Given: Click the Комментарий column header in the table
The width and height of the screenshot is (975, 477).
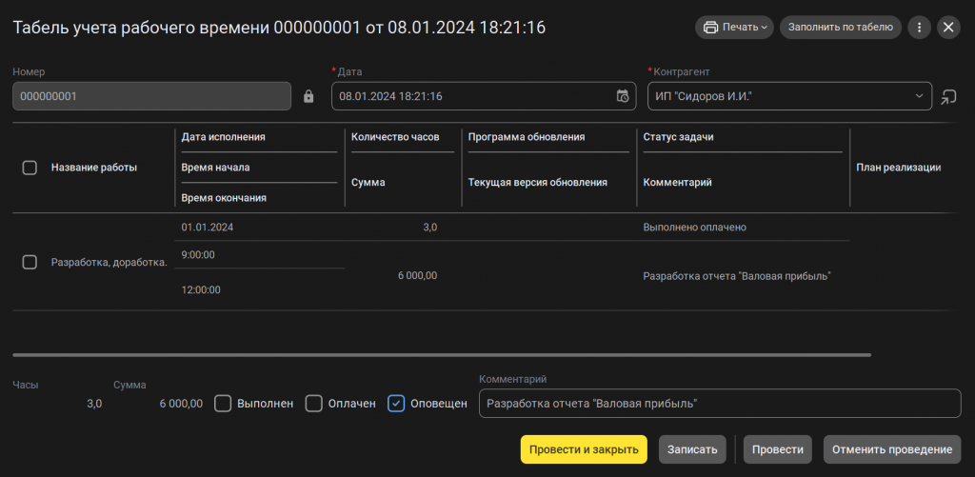Looking at the screenshot, I should 677,182.
